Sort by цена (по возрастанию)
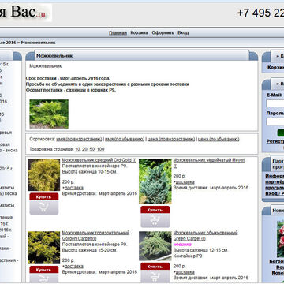Screen dimensions: 284x284 (171, 139)
